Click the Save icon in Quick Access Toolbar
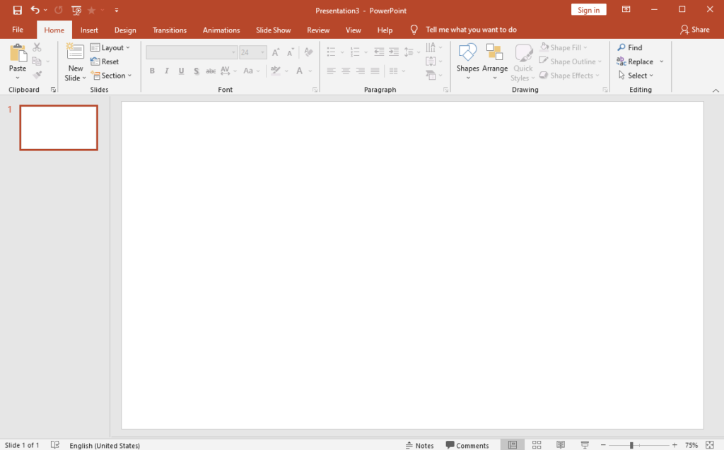Screen dimensions: 724x450 [16, 10]
